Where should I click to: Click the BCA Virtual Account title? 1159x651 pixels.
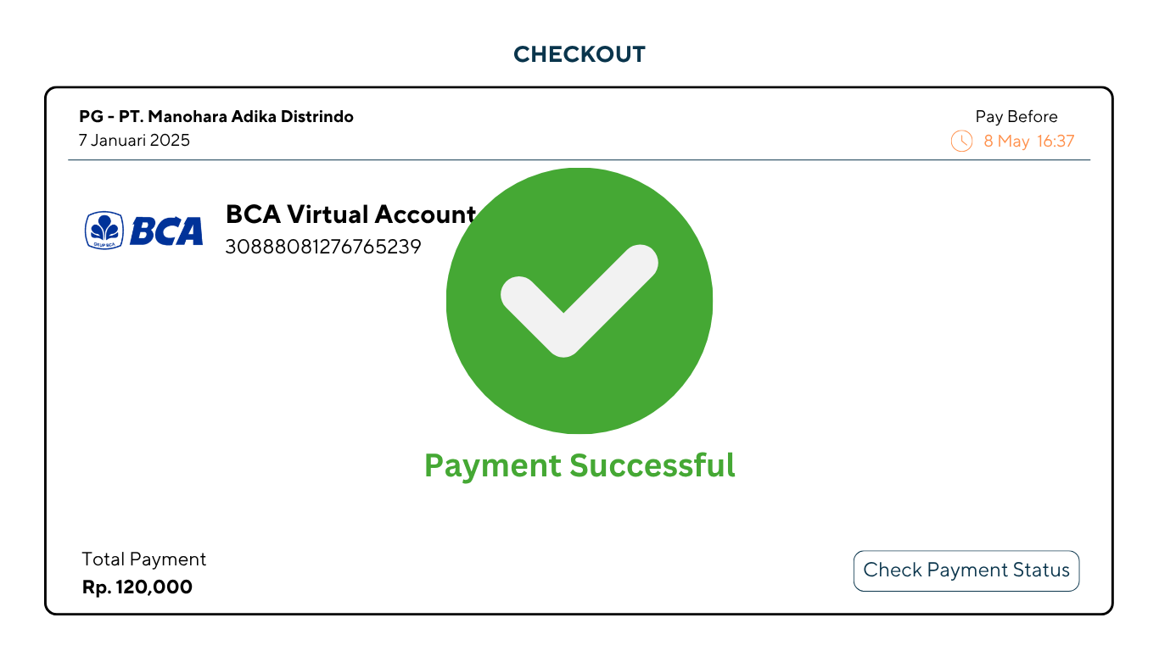pos(350,214)
